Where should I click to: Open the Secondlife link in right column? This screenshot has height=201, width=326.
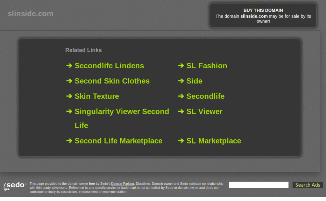205,96
